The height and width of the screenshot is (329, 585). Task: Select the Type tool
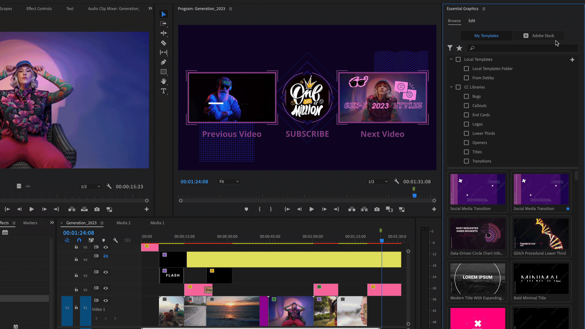(164, 91)
